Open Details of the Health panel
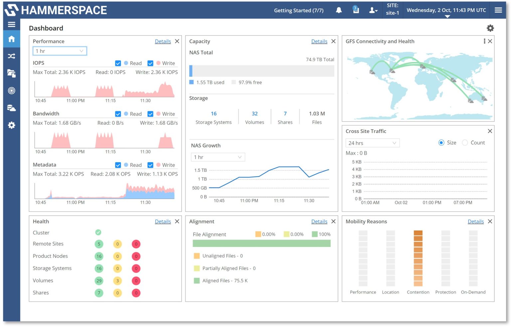511x327 pixels. [x=163, y=221]
